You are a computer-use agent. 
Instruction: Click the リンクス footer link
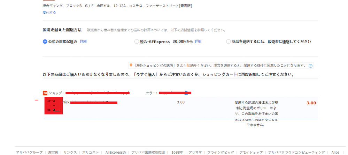pos(70,152)
